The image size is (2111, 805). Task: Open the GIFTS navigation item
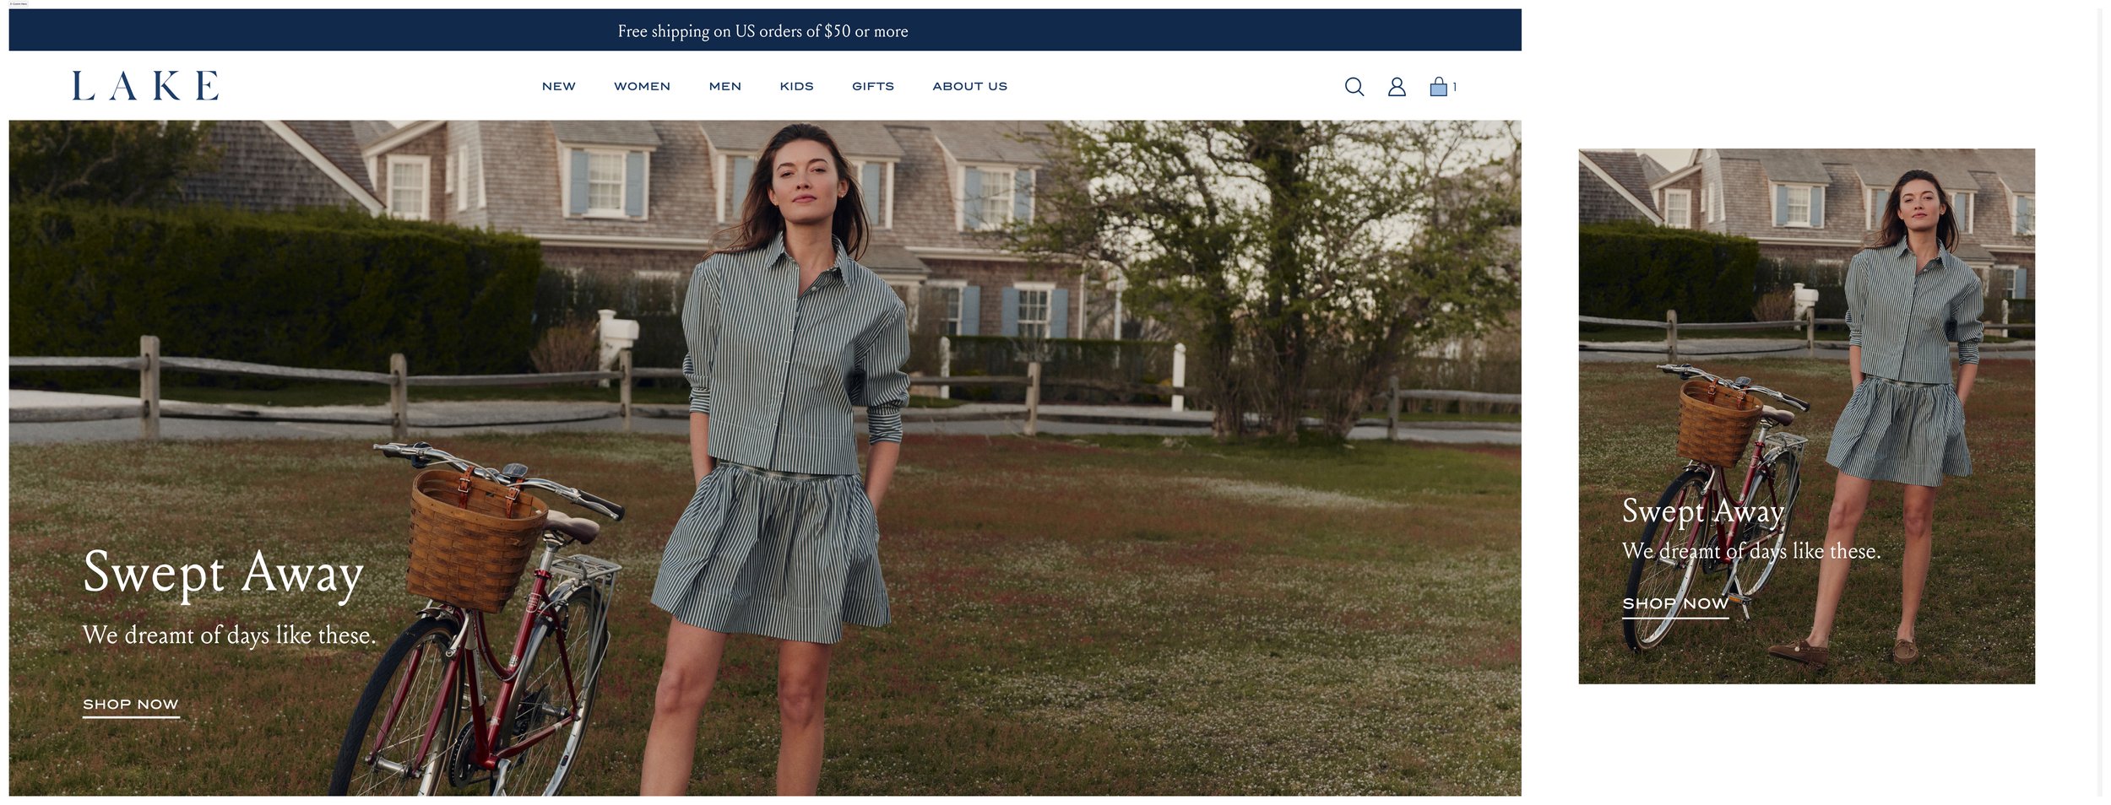click(x=872, y=86)
